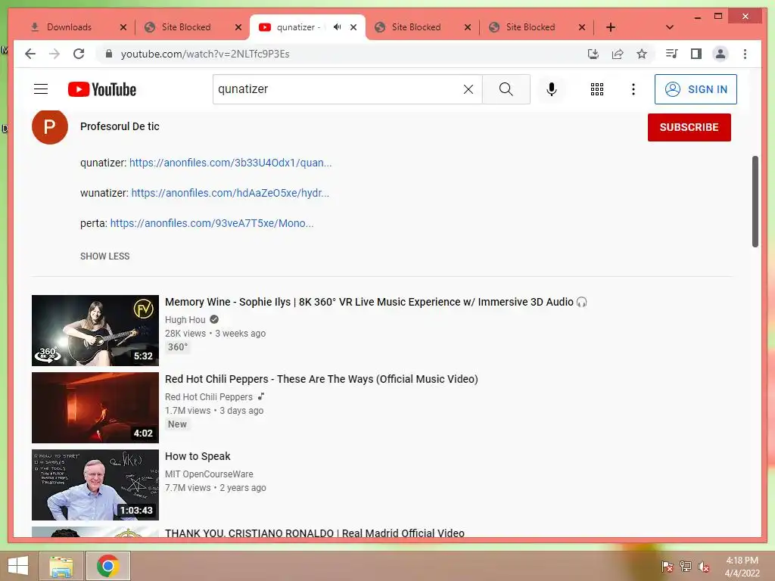Click the Chrome taskbar icon

coord(107,566)
